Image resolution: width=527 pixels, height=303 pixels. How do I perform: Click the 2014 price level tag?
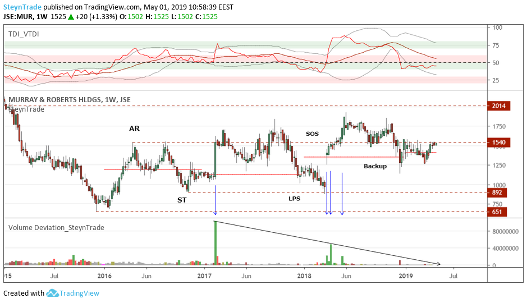[x=499, y=106]
